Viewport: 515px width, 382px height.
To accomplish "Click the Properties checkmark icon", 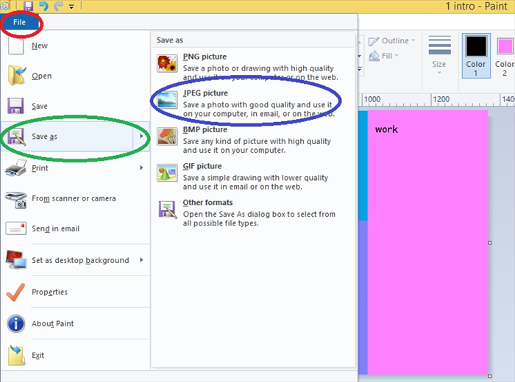I will pyautogui.click(x=15, y=292).
